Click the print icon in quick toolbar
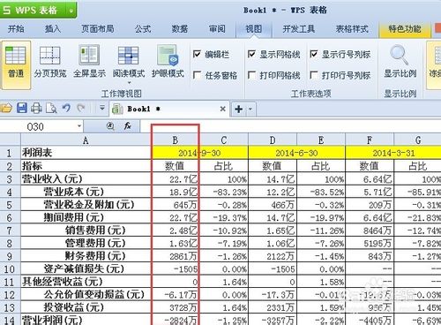Viewport: 441px width, 325px height. click(x=36, y=109)
